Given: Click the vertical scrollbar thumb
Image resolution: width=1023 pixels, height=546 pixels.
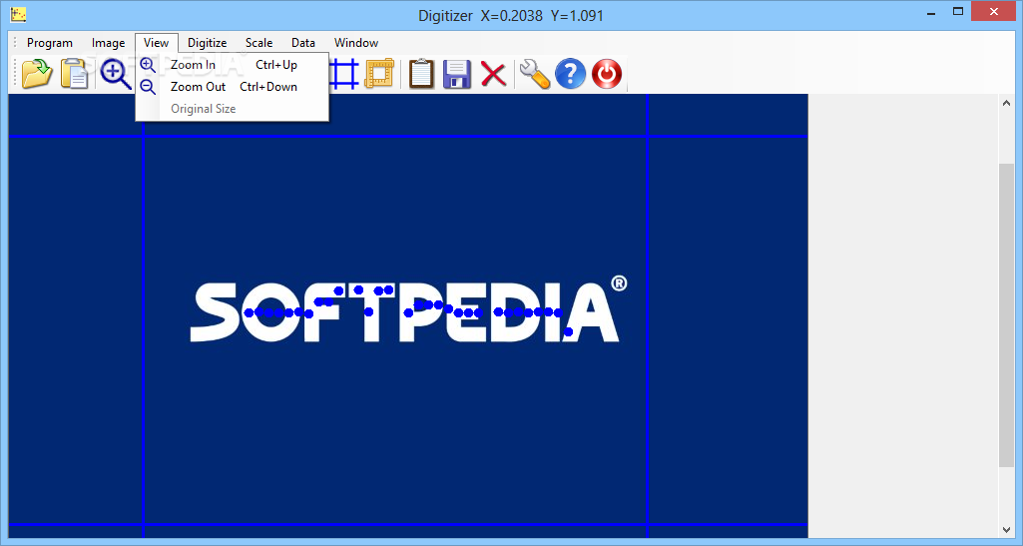Looking at the screenshot, I should [x=1007, y=315].
